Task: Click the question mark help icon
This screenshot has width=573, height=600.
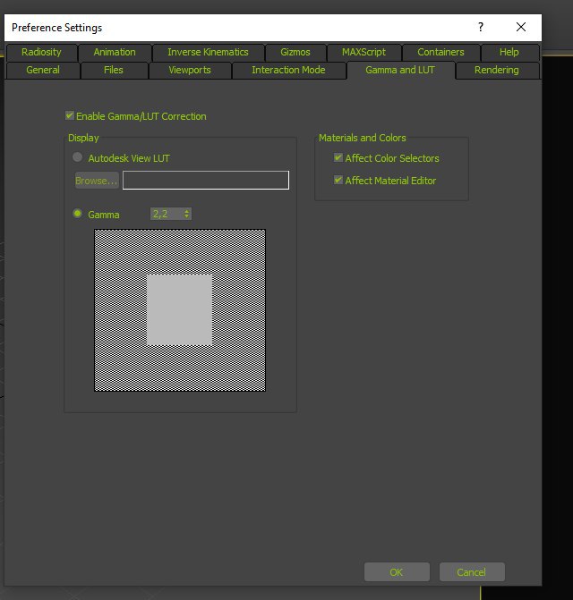Action: [x=481, y=27]
